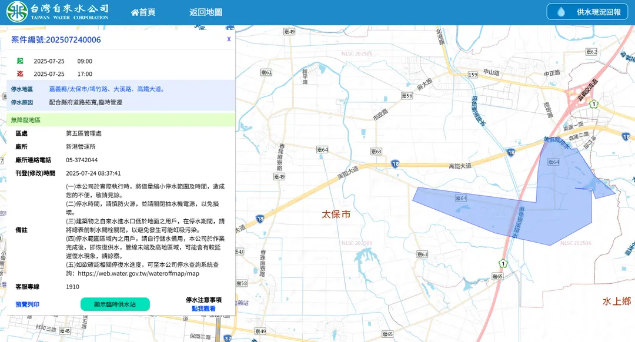Click the 停水注意事項 heading
The height and width of the screenshot is (342, 635).
(203, 300)
